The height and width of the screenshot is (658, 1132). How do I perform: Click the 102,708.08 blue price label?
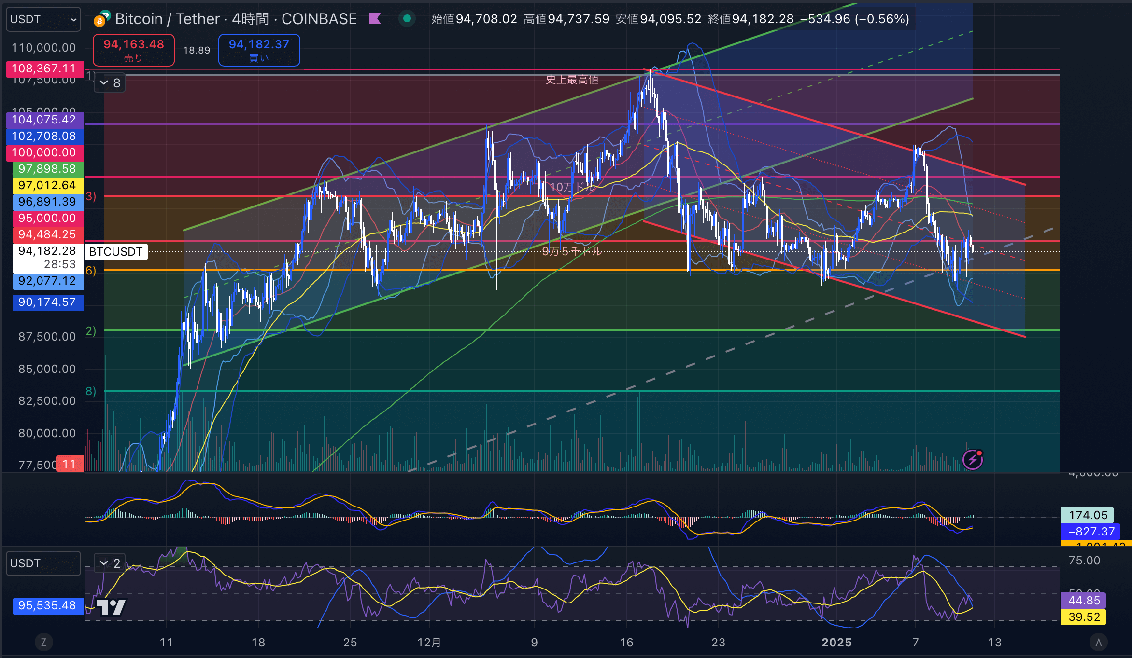tap(44, 136)
